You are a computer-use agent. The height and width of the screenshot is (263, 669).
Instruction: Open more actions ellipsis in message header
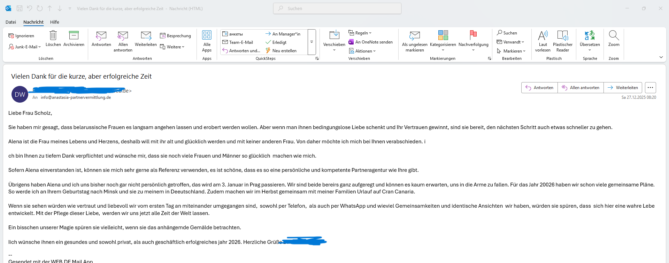point(650,88)
